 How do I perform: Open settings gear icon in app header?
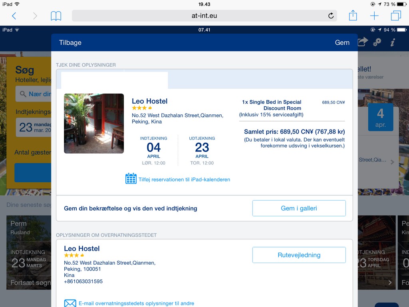(x=377, y=42)
